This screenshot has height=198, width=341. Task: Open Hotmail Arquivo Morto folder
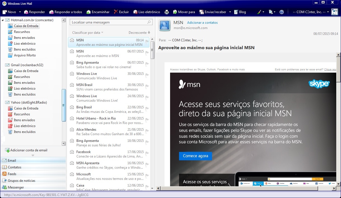click(x=22, y=55)
